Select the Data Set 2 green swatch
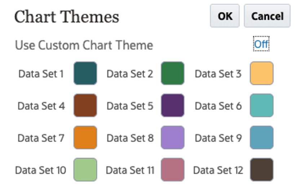Screen dimensions: 300x188 173,73
